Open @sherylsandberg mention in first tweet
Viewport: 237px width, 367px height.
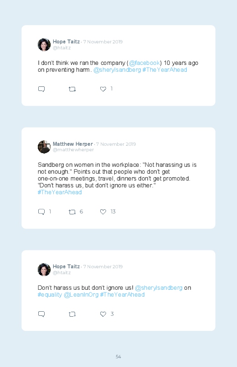(x=117, y=70)
